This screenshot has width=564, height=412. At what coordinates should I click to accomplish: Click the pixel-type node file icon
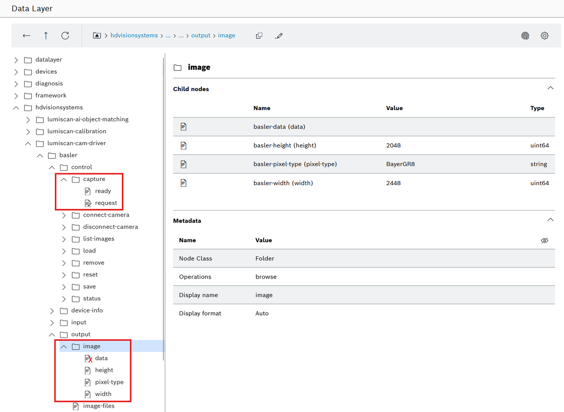click(x=88, y=382)
